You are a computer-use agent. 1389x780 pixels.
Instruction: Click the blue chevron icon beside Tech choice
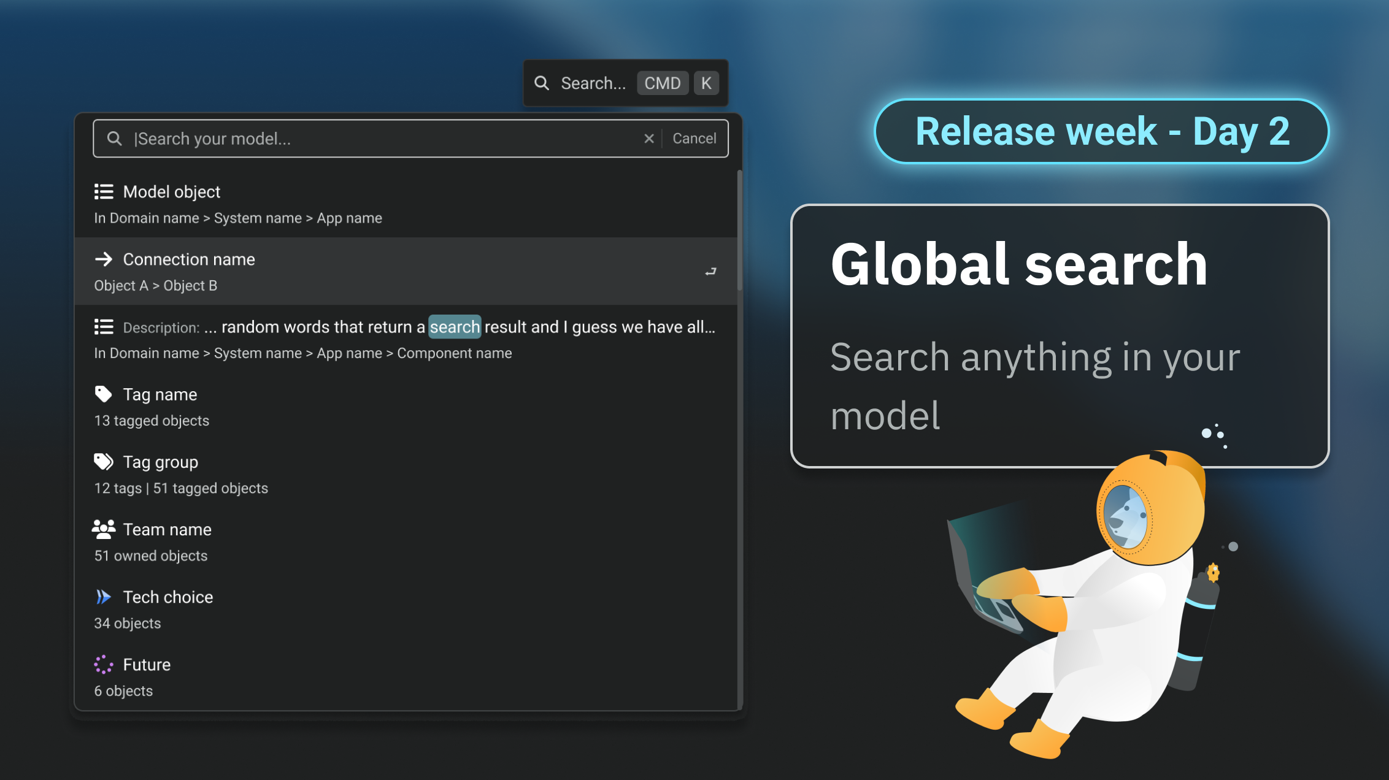pos(104,597)
